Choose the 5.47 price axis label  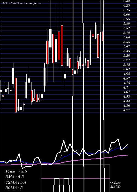(x=127, y=46)
